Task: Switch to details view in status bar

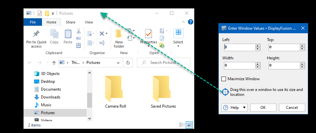Action: pos(182,125)
